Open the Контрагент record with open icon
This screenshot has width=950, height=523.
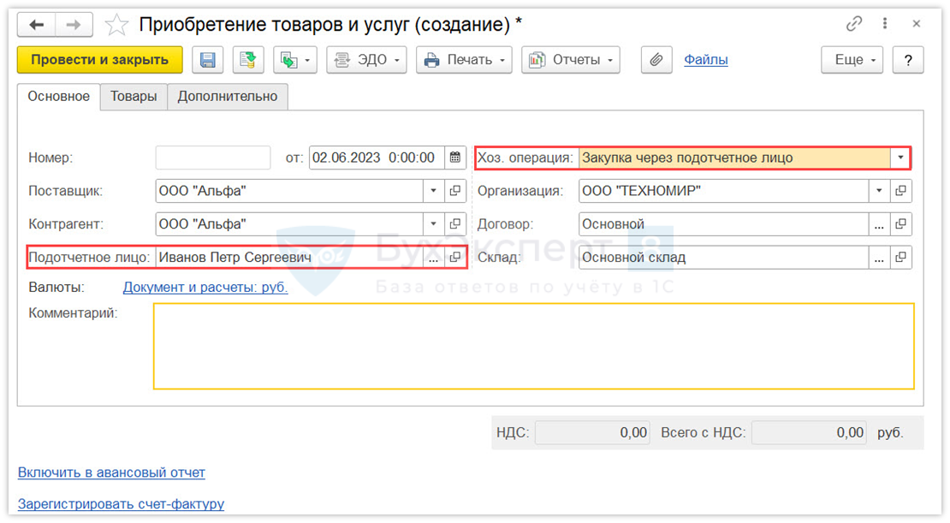(455, 224)
